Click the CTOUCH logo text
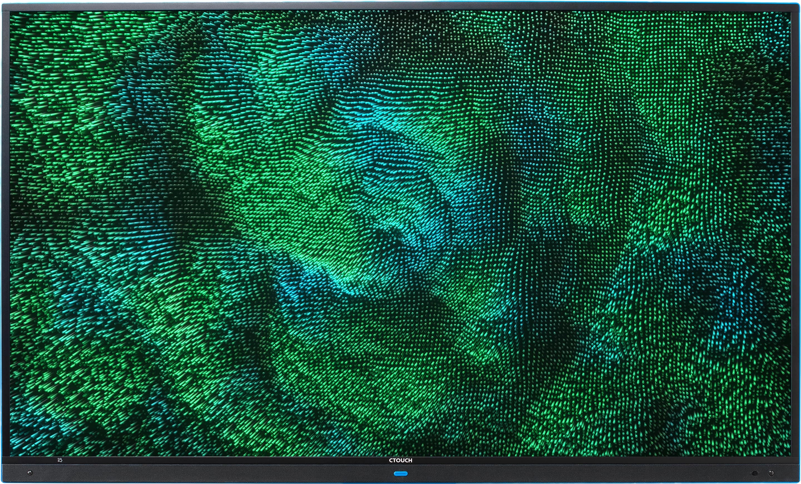The width and height of the screenshot is (801, 484). pyautogui.click(x=400, y=460)
